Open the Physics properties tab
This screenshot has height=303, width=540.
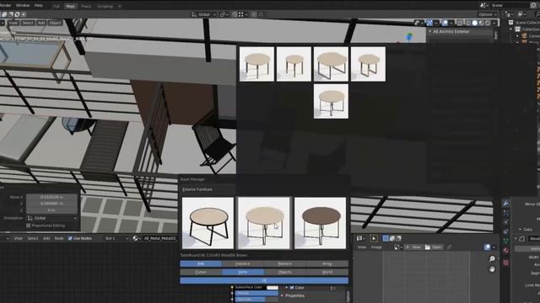(505, 222)
